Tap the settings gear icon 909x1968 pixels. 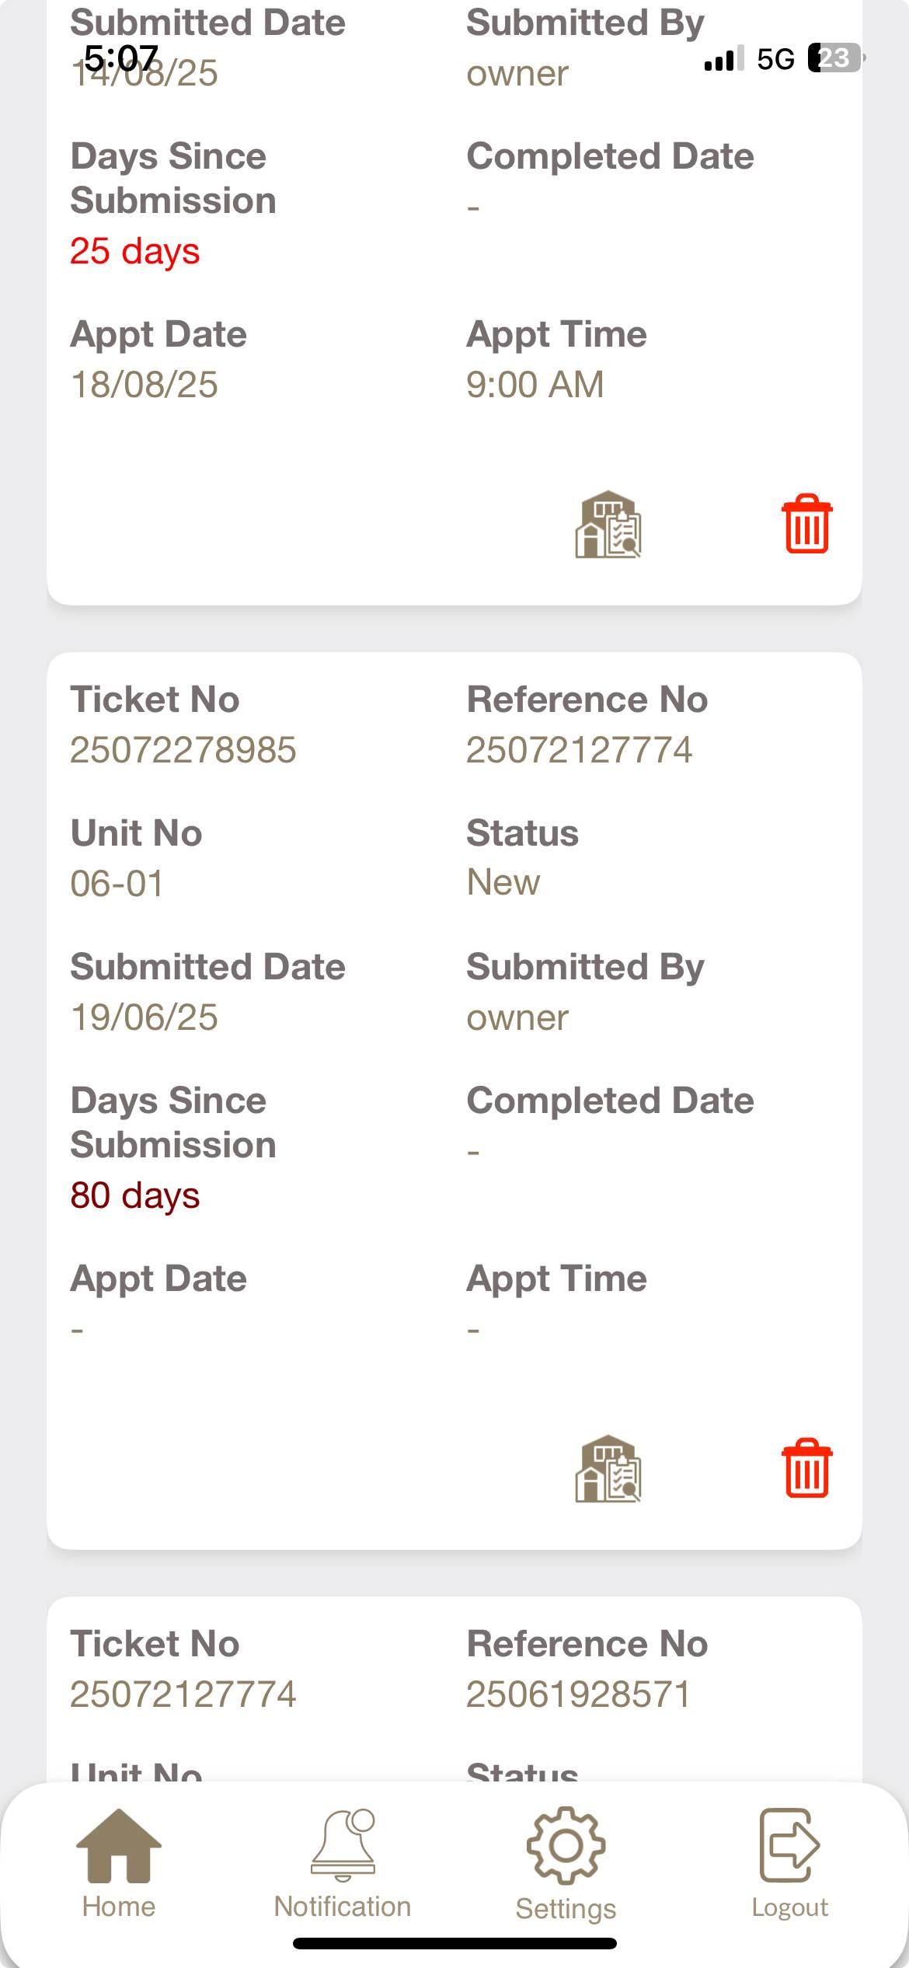click(566, 1845)
